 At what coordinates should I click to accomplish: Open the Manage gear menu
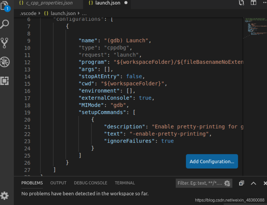(4, 196)
